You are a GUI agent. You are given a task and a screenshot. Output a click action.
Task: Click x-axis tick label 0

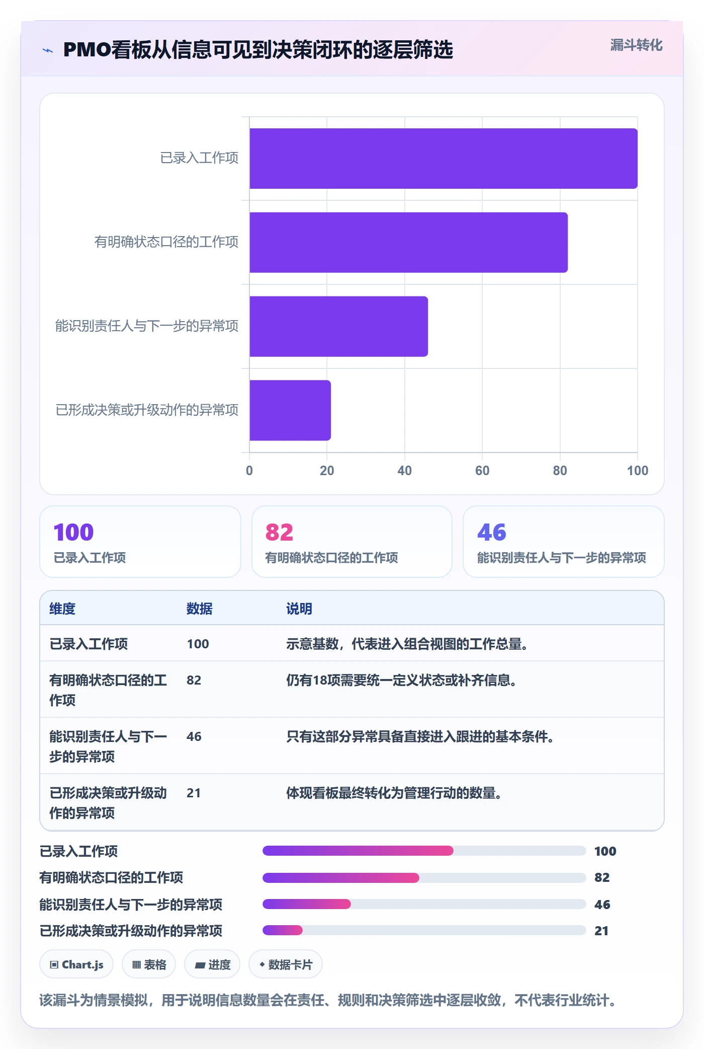249,471
